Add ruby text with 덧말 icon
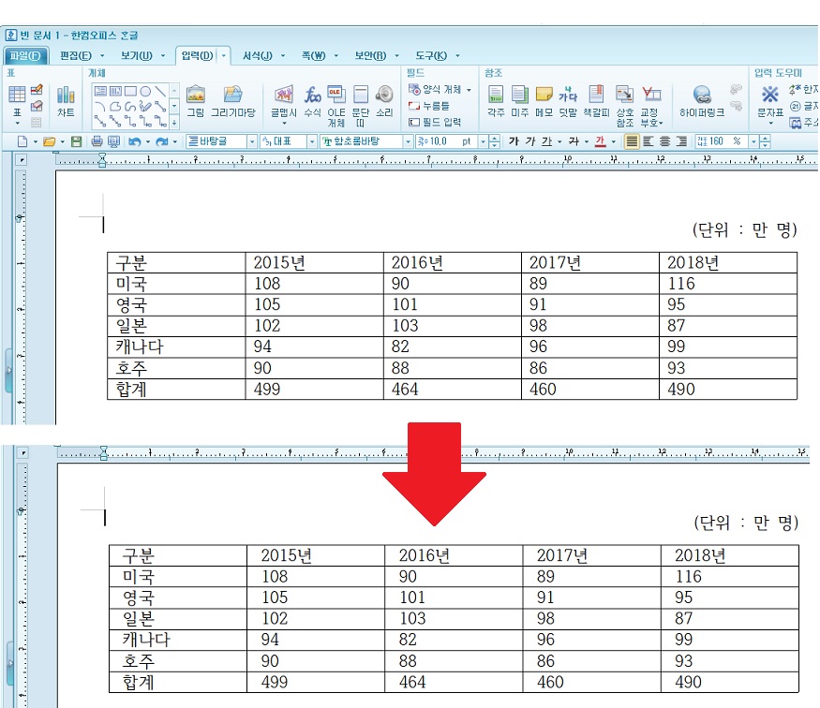The height and width of the screenshot is (708, 820). pos(568,101)
